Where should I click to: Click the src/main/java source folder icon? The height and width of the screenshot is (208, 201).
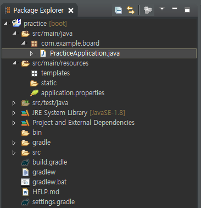25,34
